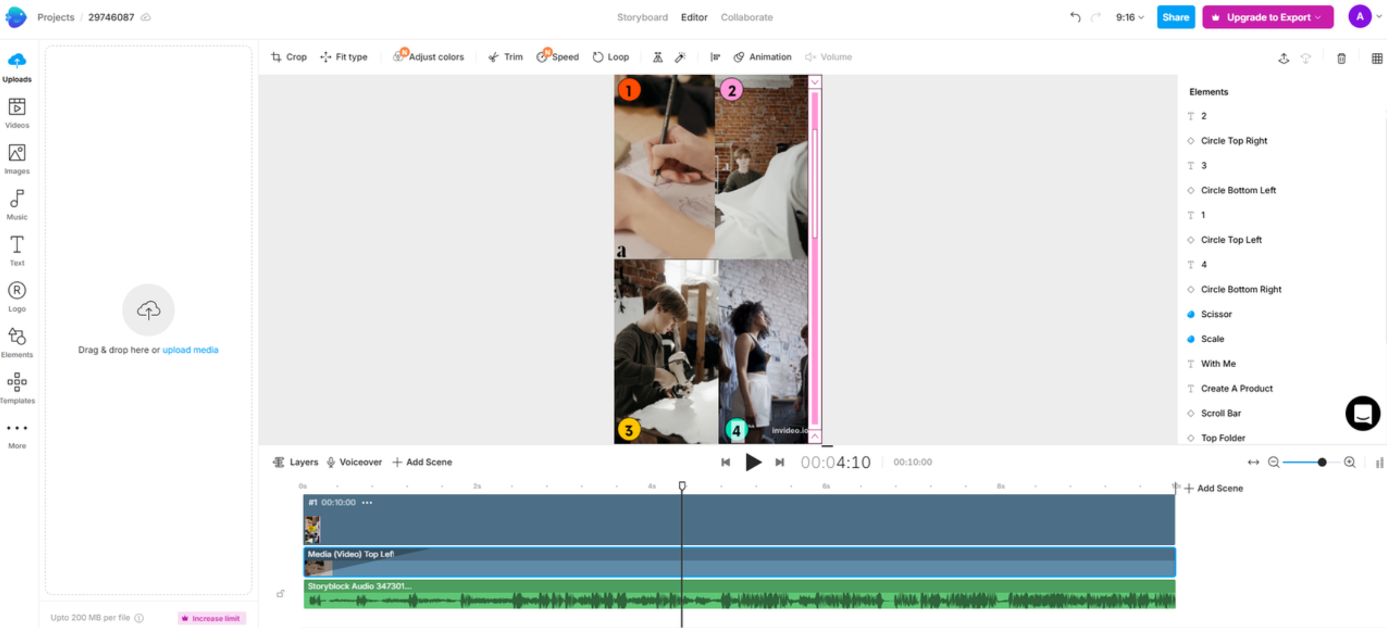
Task: Add Scene at end of timeline
Action: (x=1214, y=488)
